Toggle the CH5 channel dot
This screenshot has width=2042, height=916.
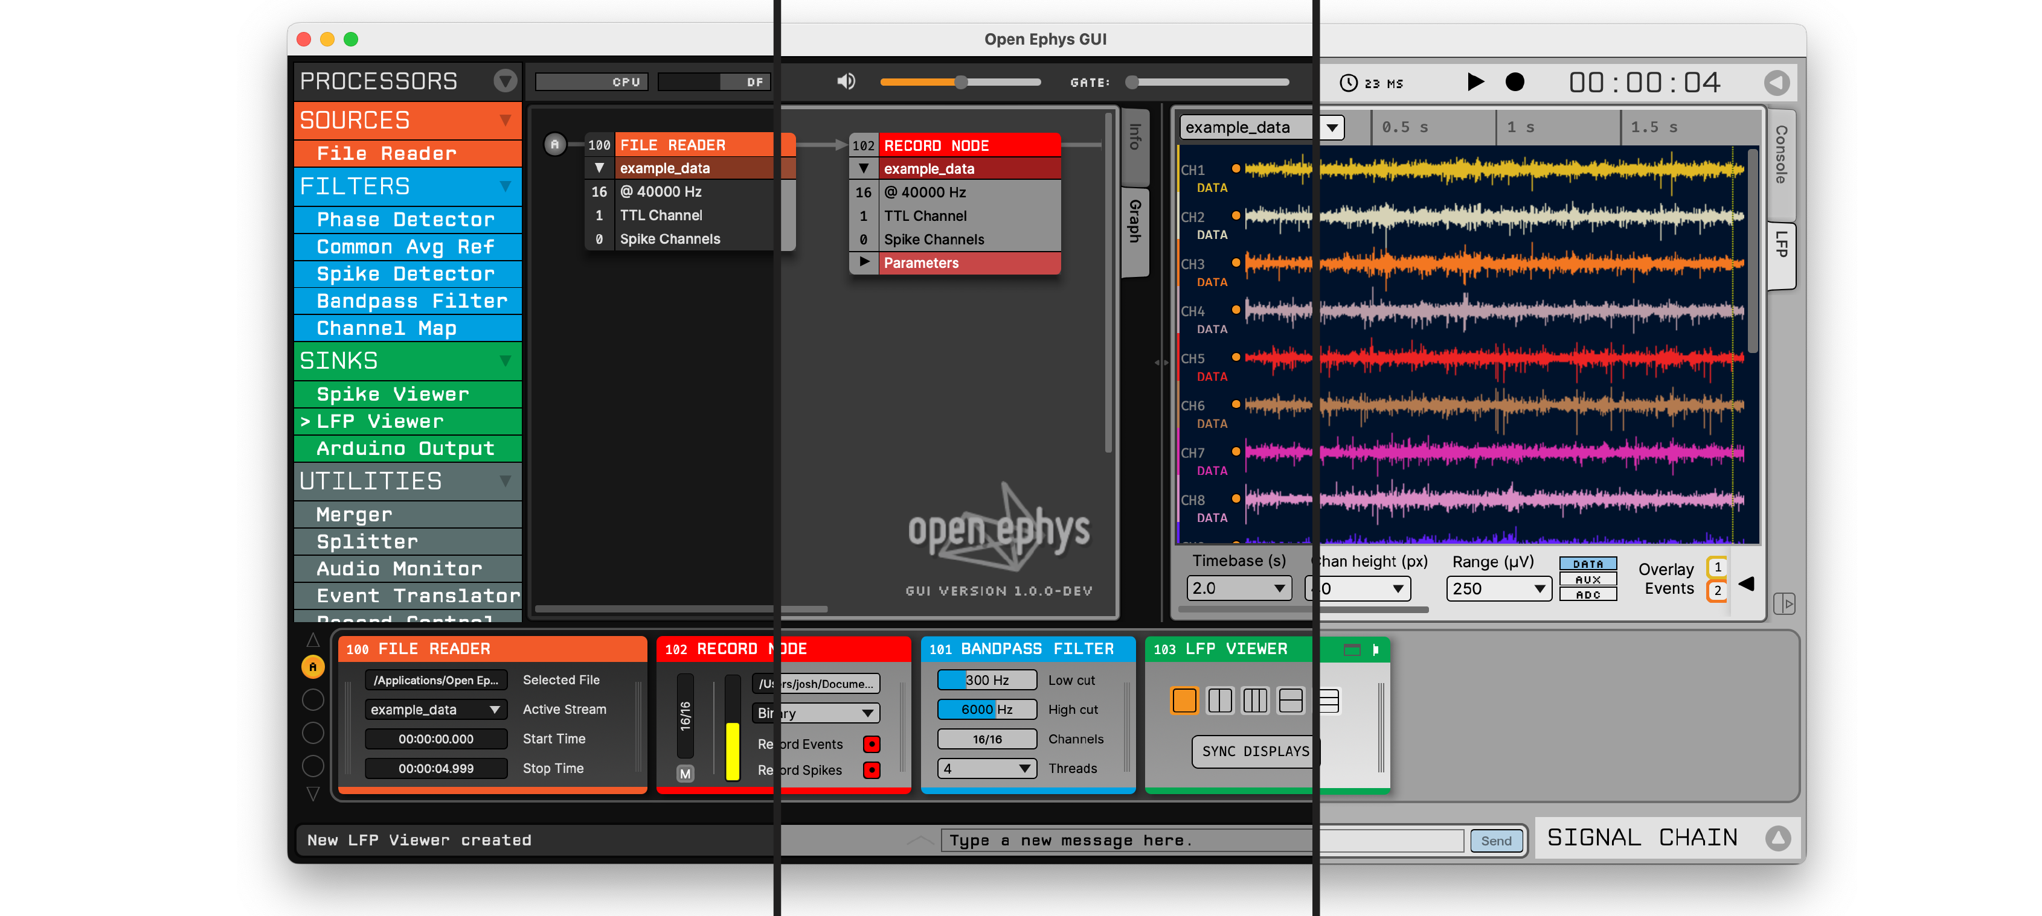click(x=1235, y=357)
